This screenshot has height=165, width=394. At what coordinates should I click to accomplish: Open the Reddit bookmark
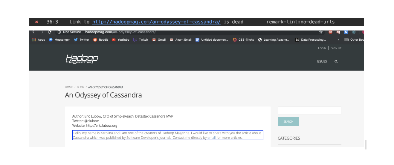100,39
